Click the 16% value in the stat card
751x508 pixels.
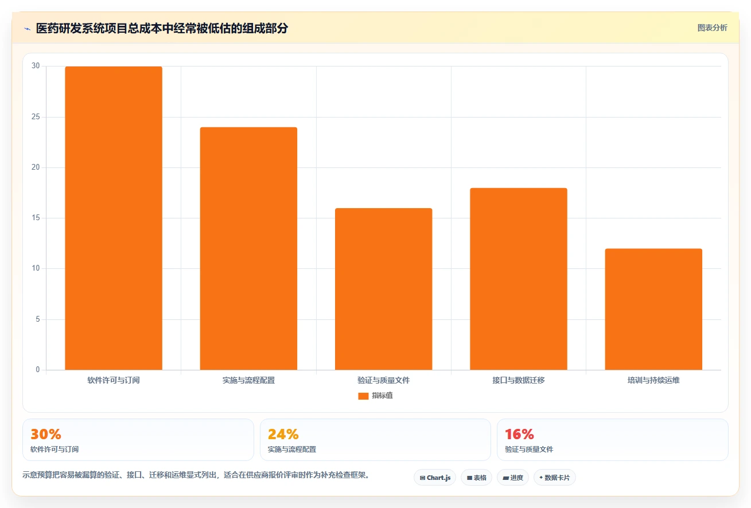[x=520, y=434]
